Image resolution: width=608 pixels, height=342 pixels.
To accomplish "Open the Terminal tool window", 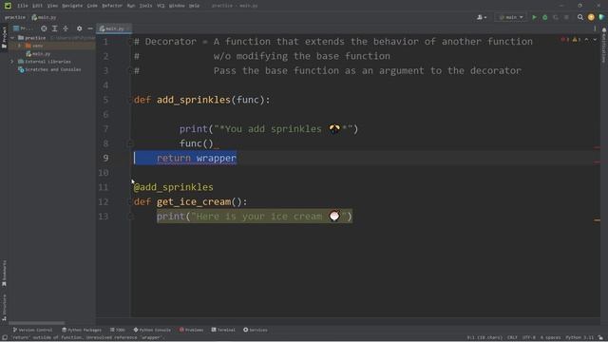I will point(223,330).
